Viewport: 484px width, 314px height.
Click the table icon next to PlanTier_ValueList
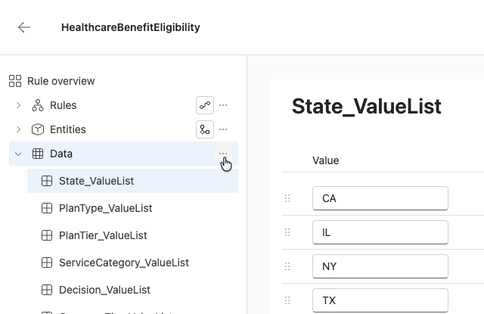[x=47, y=235]
